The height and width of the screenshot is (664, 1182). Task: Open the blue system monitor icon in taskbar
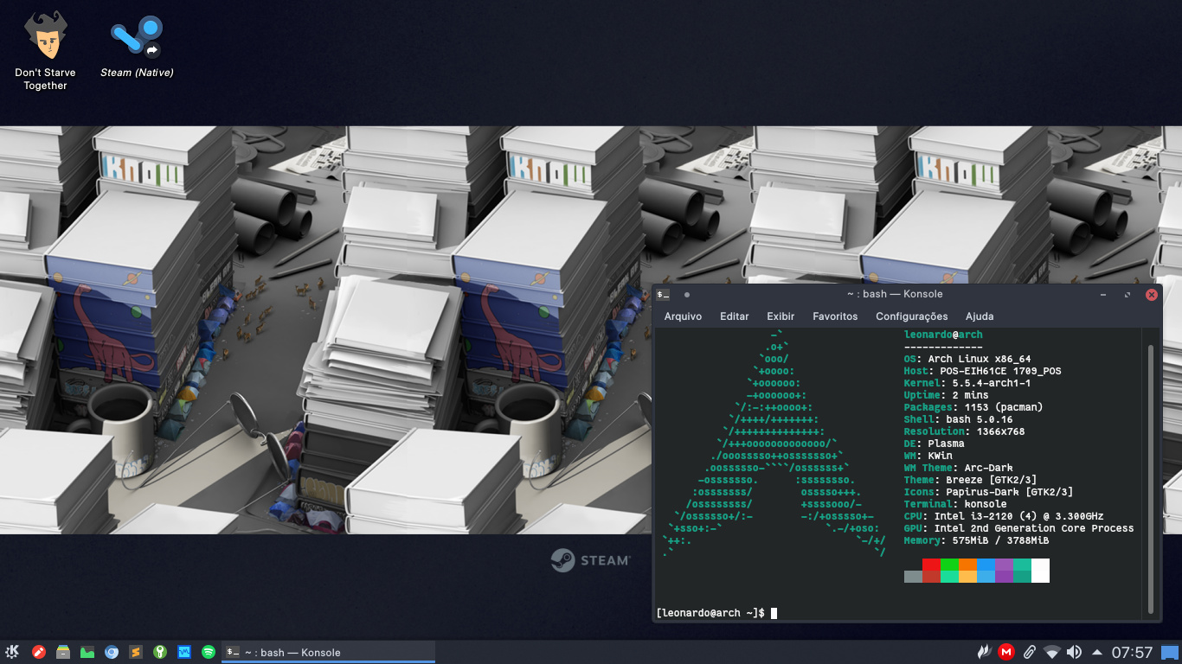pos(184,652)
